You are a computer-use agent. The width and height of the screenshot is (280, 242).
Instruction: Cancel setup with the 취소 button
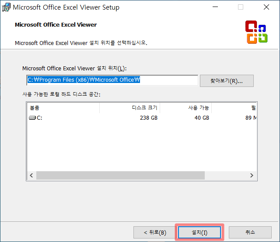click(250, 232)
